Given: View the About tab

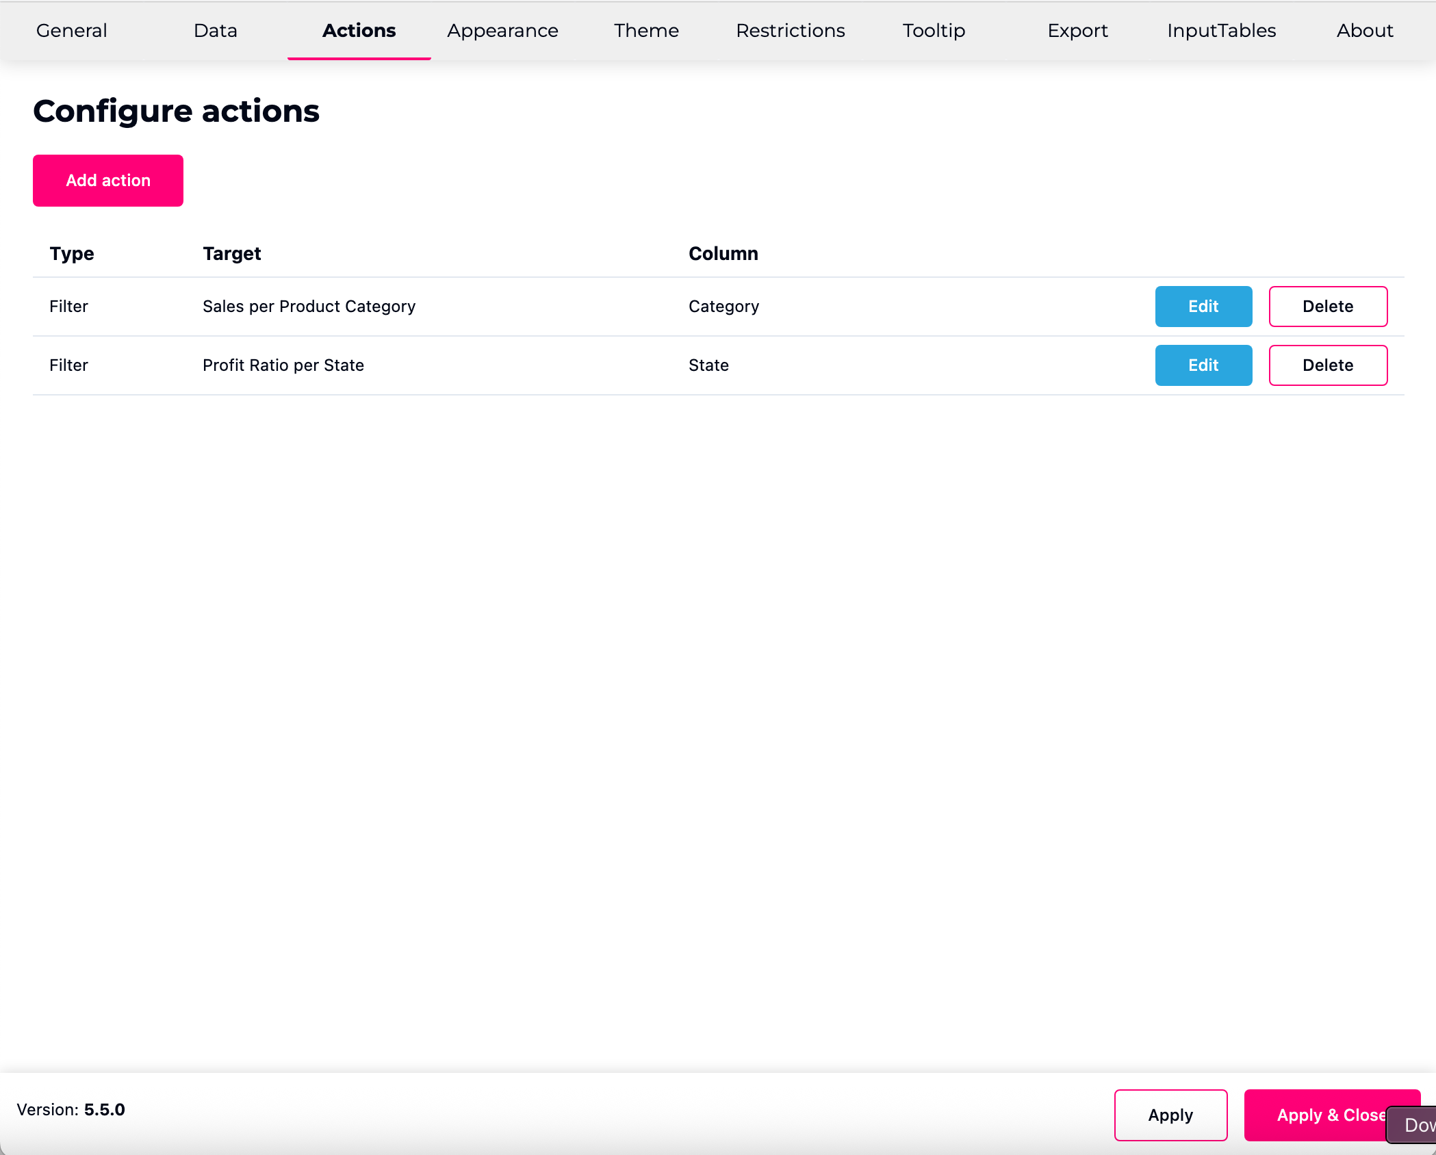Looking at the screenshot, I should (1365, 31).
